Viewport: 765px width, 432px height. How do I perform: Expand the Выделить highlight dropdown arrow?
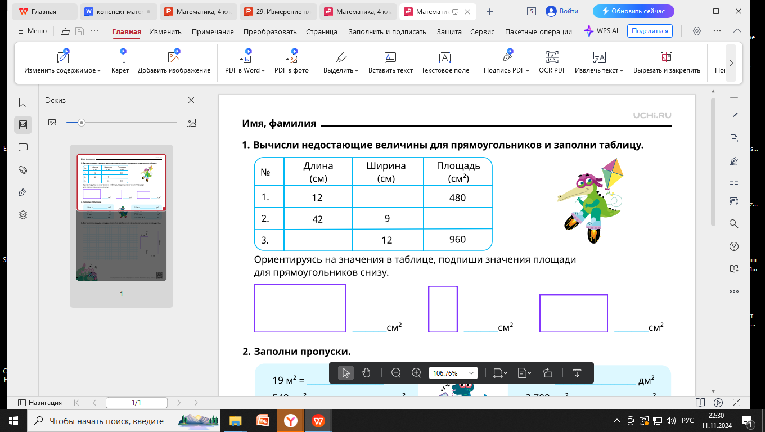(357, 71)
